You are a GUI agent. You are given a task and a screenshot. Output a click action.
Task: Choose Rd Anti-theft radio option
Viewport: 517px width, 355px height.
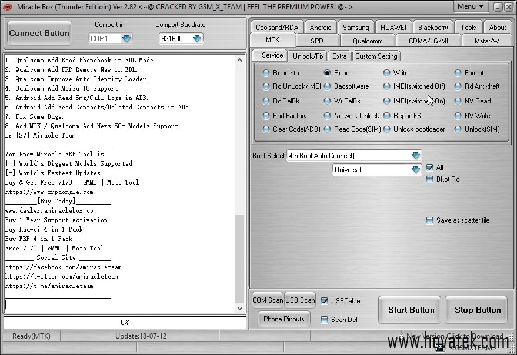(458, 86)
